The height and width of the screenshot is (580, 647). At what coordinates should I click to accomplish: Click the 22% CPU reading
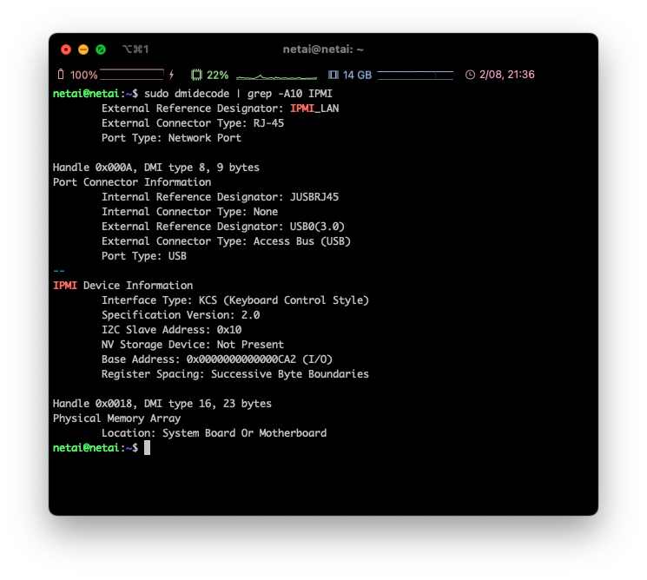tap(217, 75)
